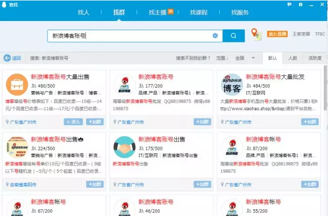
Task: Click the magnifier search button
Action: pos(234,36)
